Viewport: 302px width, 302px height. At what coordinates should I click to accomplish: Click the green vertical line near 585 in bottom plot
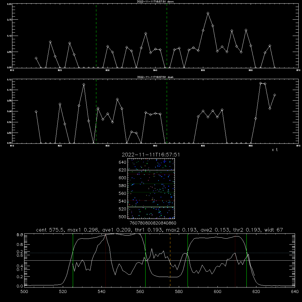point(188,260)
